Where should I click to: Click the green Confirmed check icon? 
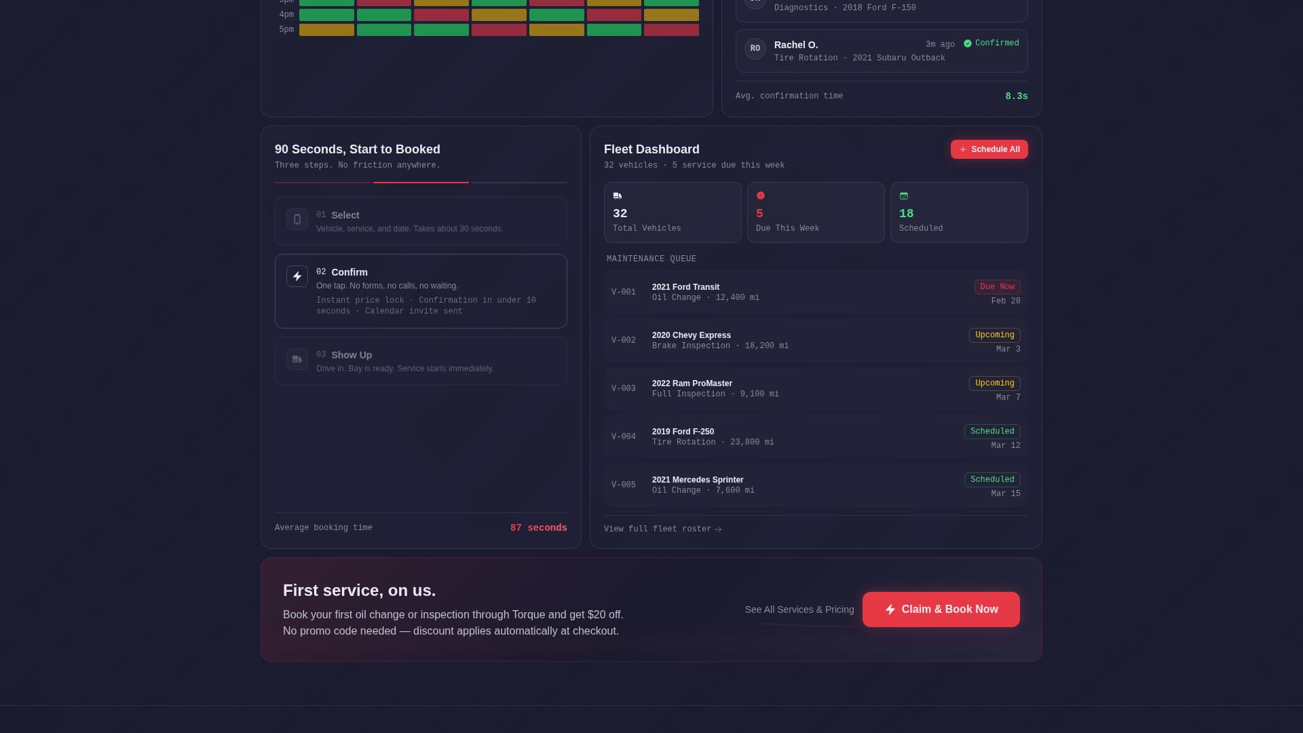click(x=968, y=43)
